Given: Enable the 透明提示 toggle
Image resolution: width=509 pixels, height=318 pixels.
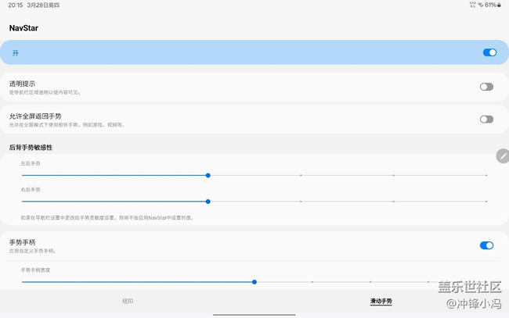Looking at the screenshot, I should click(486, 87).
